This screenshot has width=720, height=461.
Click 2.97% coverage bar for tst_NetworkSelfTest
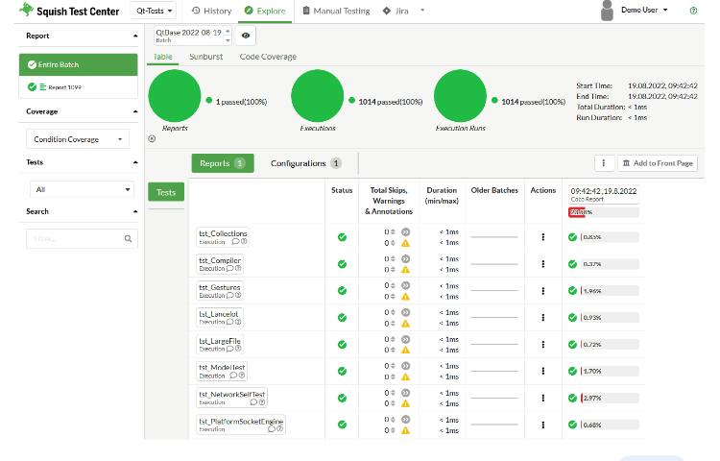610,399
